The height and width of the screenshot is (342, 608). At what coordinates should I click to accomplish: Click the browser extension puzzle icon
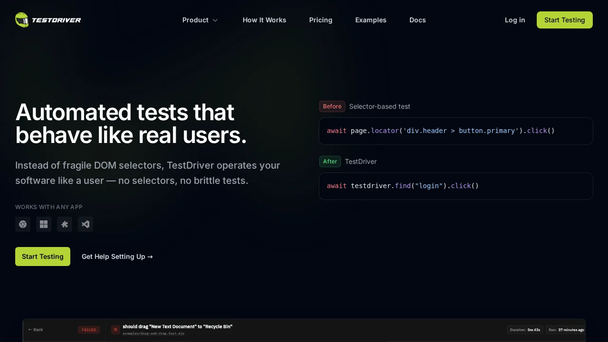pyautogui.click(x=65, y=224)
